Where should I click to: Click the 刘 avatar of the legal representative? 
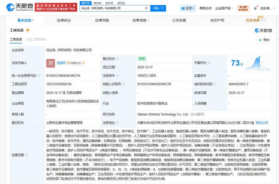pos(51,63)
